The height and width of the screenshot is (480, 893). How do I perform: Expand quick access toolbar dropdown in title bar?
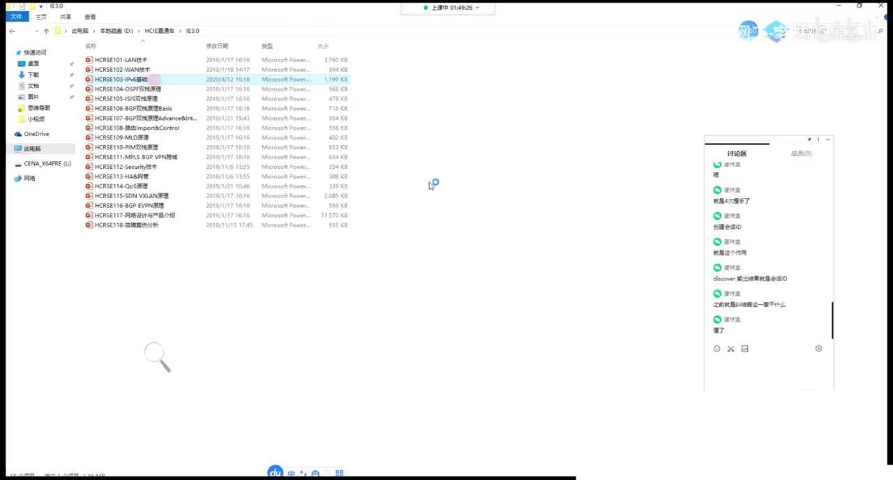(x=40, y=6)
